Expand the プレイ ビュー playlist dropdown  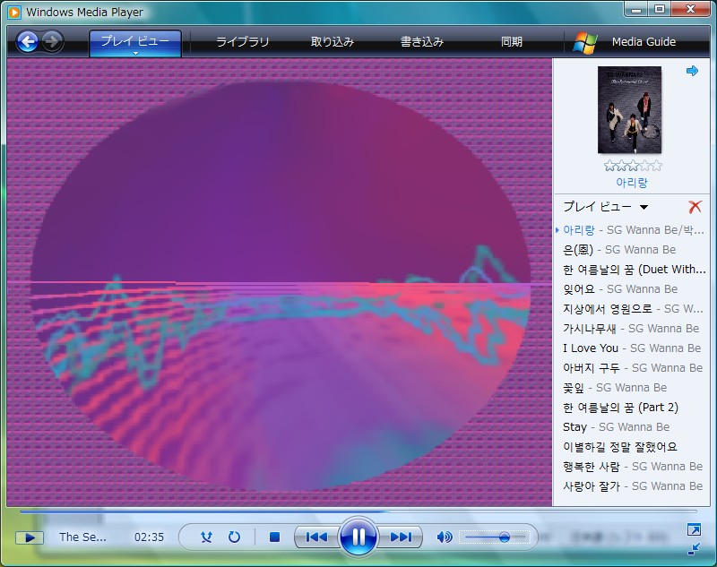pyautogui.click(x=644, y=208)
